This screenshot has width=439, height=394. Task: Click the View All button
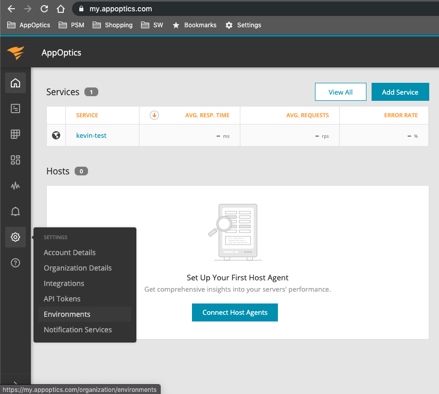click(340, 92)
